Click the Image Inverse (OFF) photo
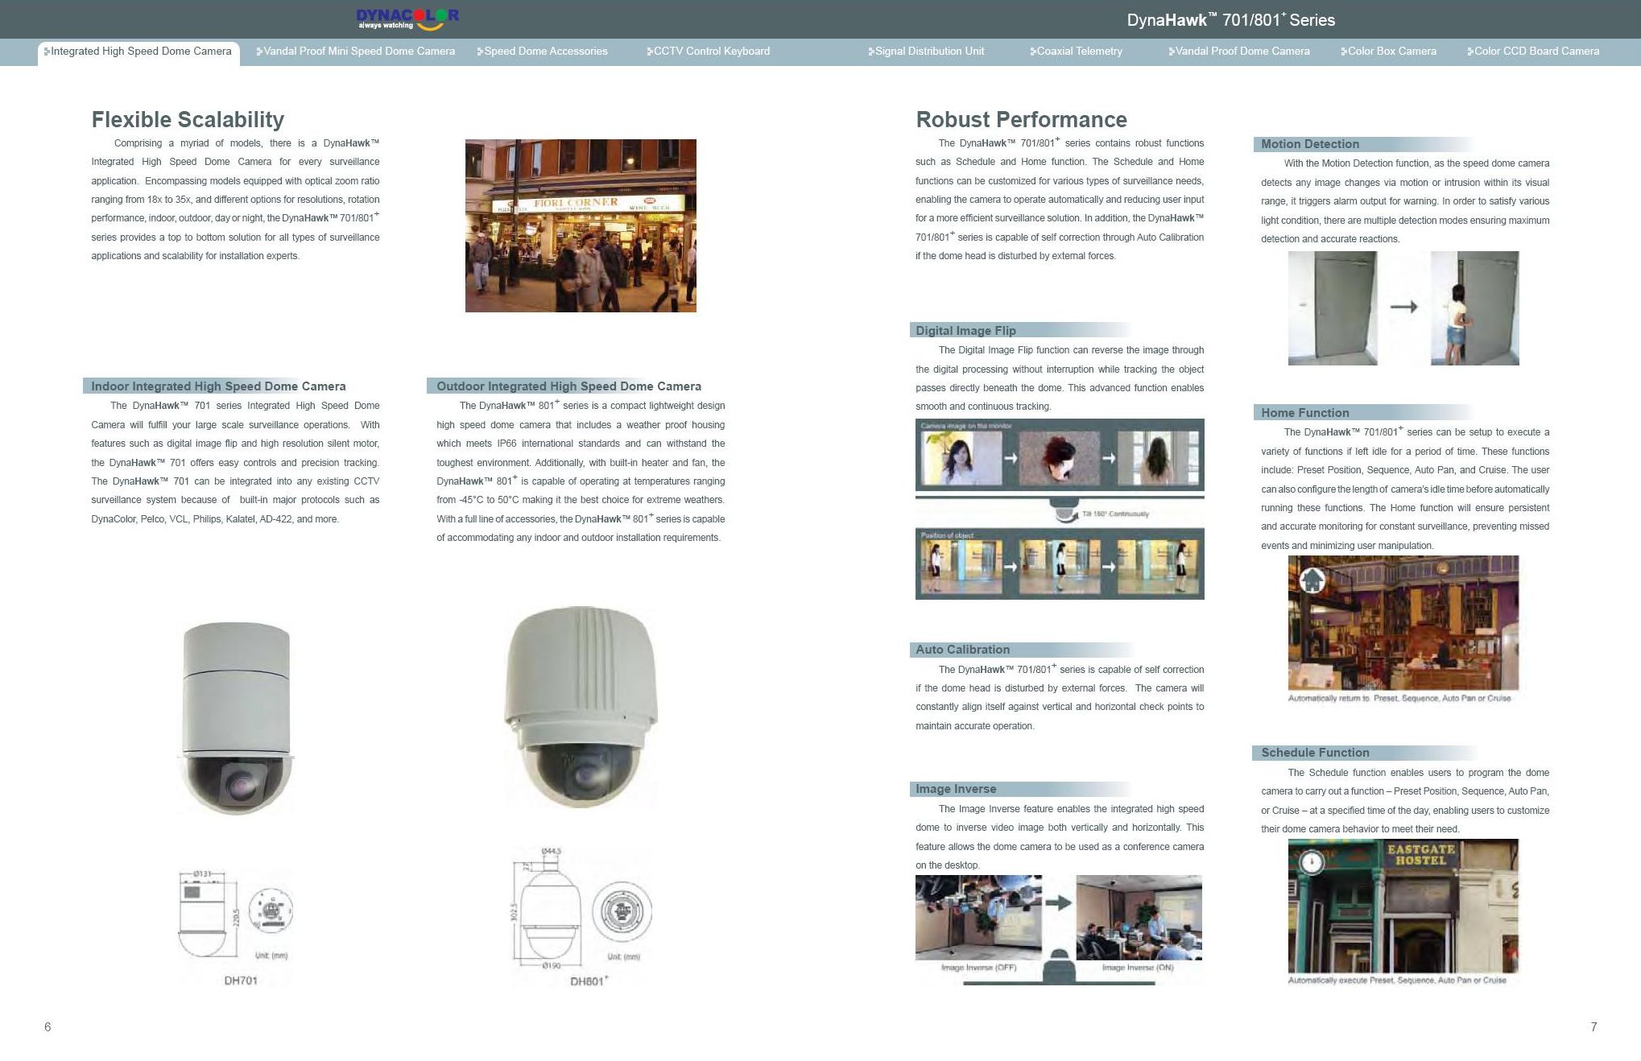 pos(978,918)
